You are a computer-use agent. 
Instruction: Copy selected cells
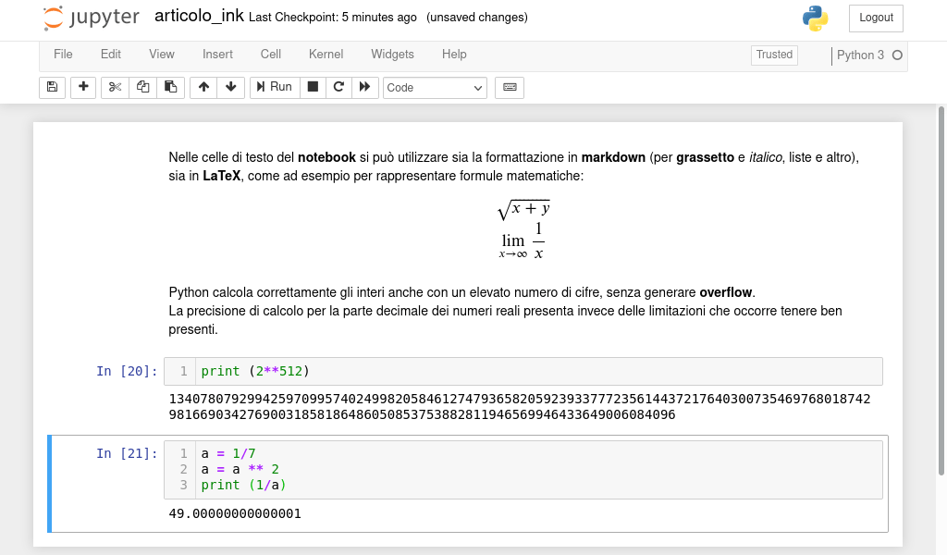click(142, 87)
